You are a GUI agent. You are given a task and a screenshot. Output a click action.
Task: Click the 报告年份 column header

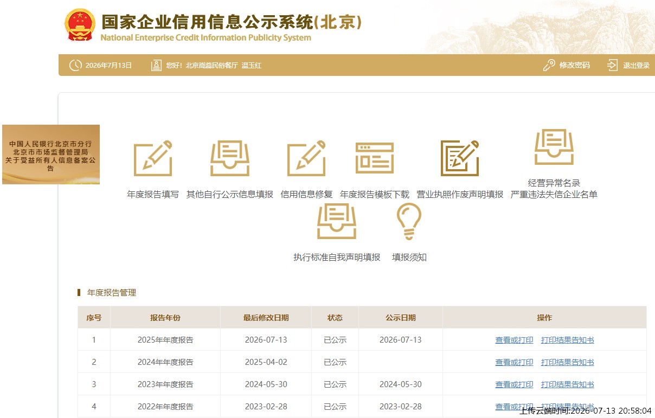(x=165, y=318)
